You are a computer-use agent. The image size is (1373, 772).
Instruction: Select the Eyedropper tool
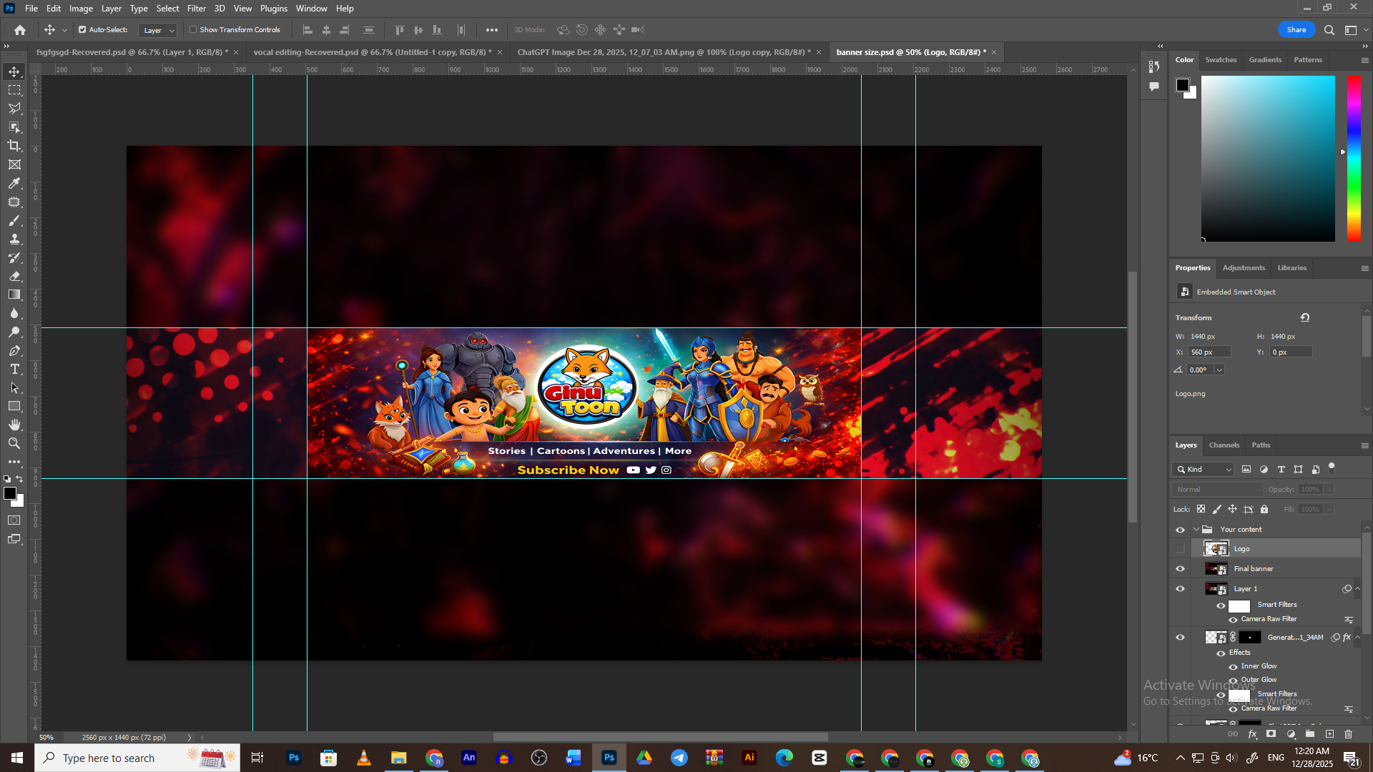(14, 183)
